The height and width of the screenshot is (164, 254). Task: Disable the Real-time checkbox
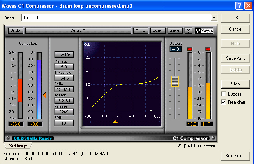[x=223, y=102]
